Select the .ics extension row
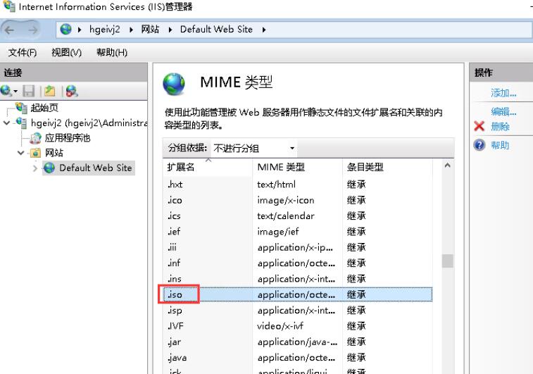The width and height of the screenshot is (533, 374). click(x=297, y=216)
